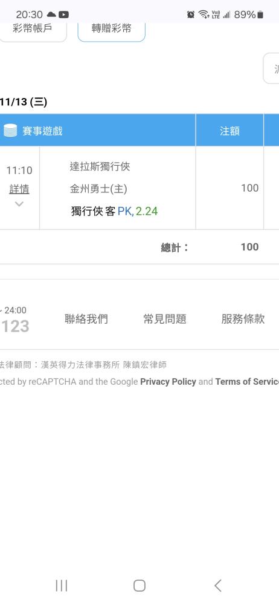This screenshot has width=279, height=605.
Task: Tap the Wi-Fi status icon
Action: (x=204, y=15)
